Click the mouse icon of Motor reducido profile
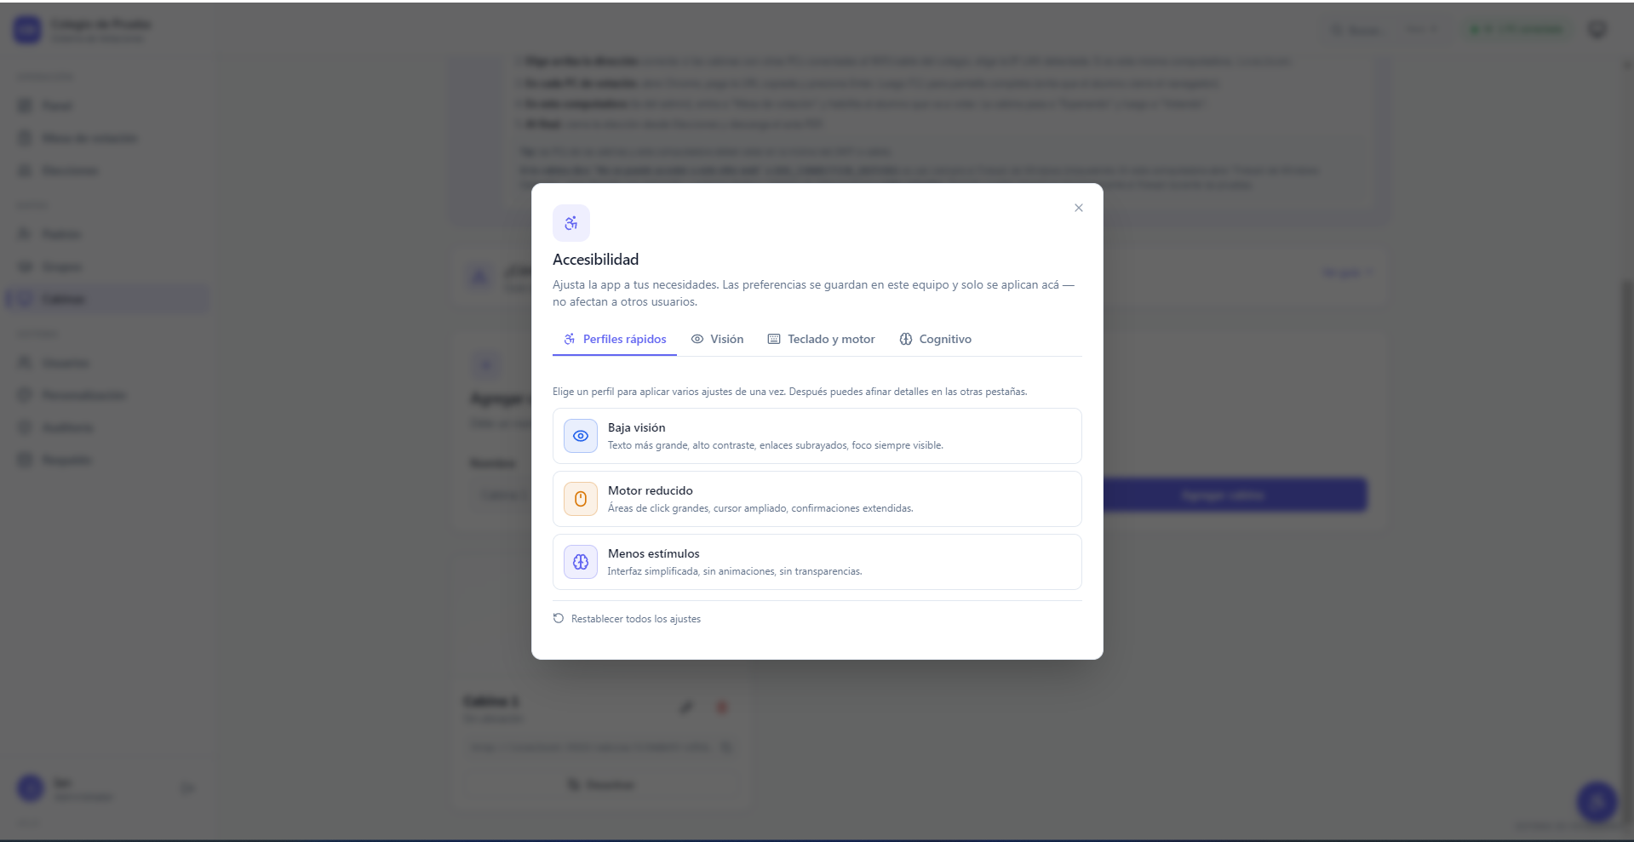1634x842 pixels. 581,499
